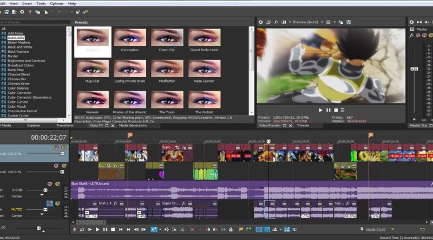Click the Cut icon in main toolbar
This screenshot has height=240, width=433.
[x=30, y=12]
